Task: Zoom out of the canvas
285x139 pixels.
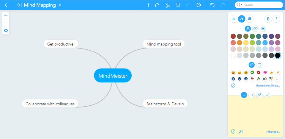Action: coord(6,23)
